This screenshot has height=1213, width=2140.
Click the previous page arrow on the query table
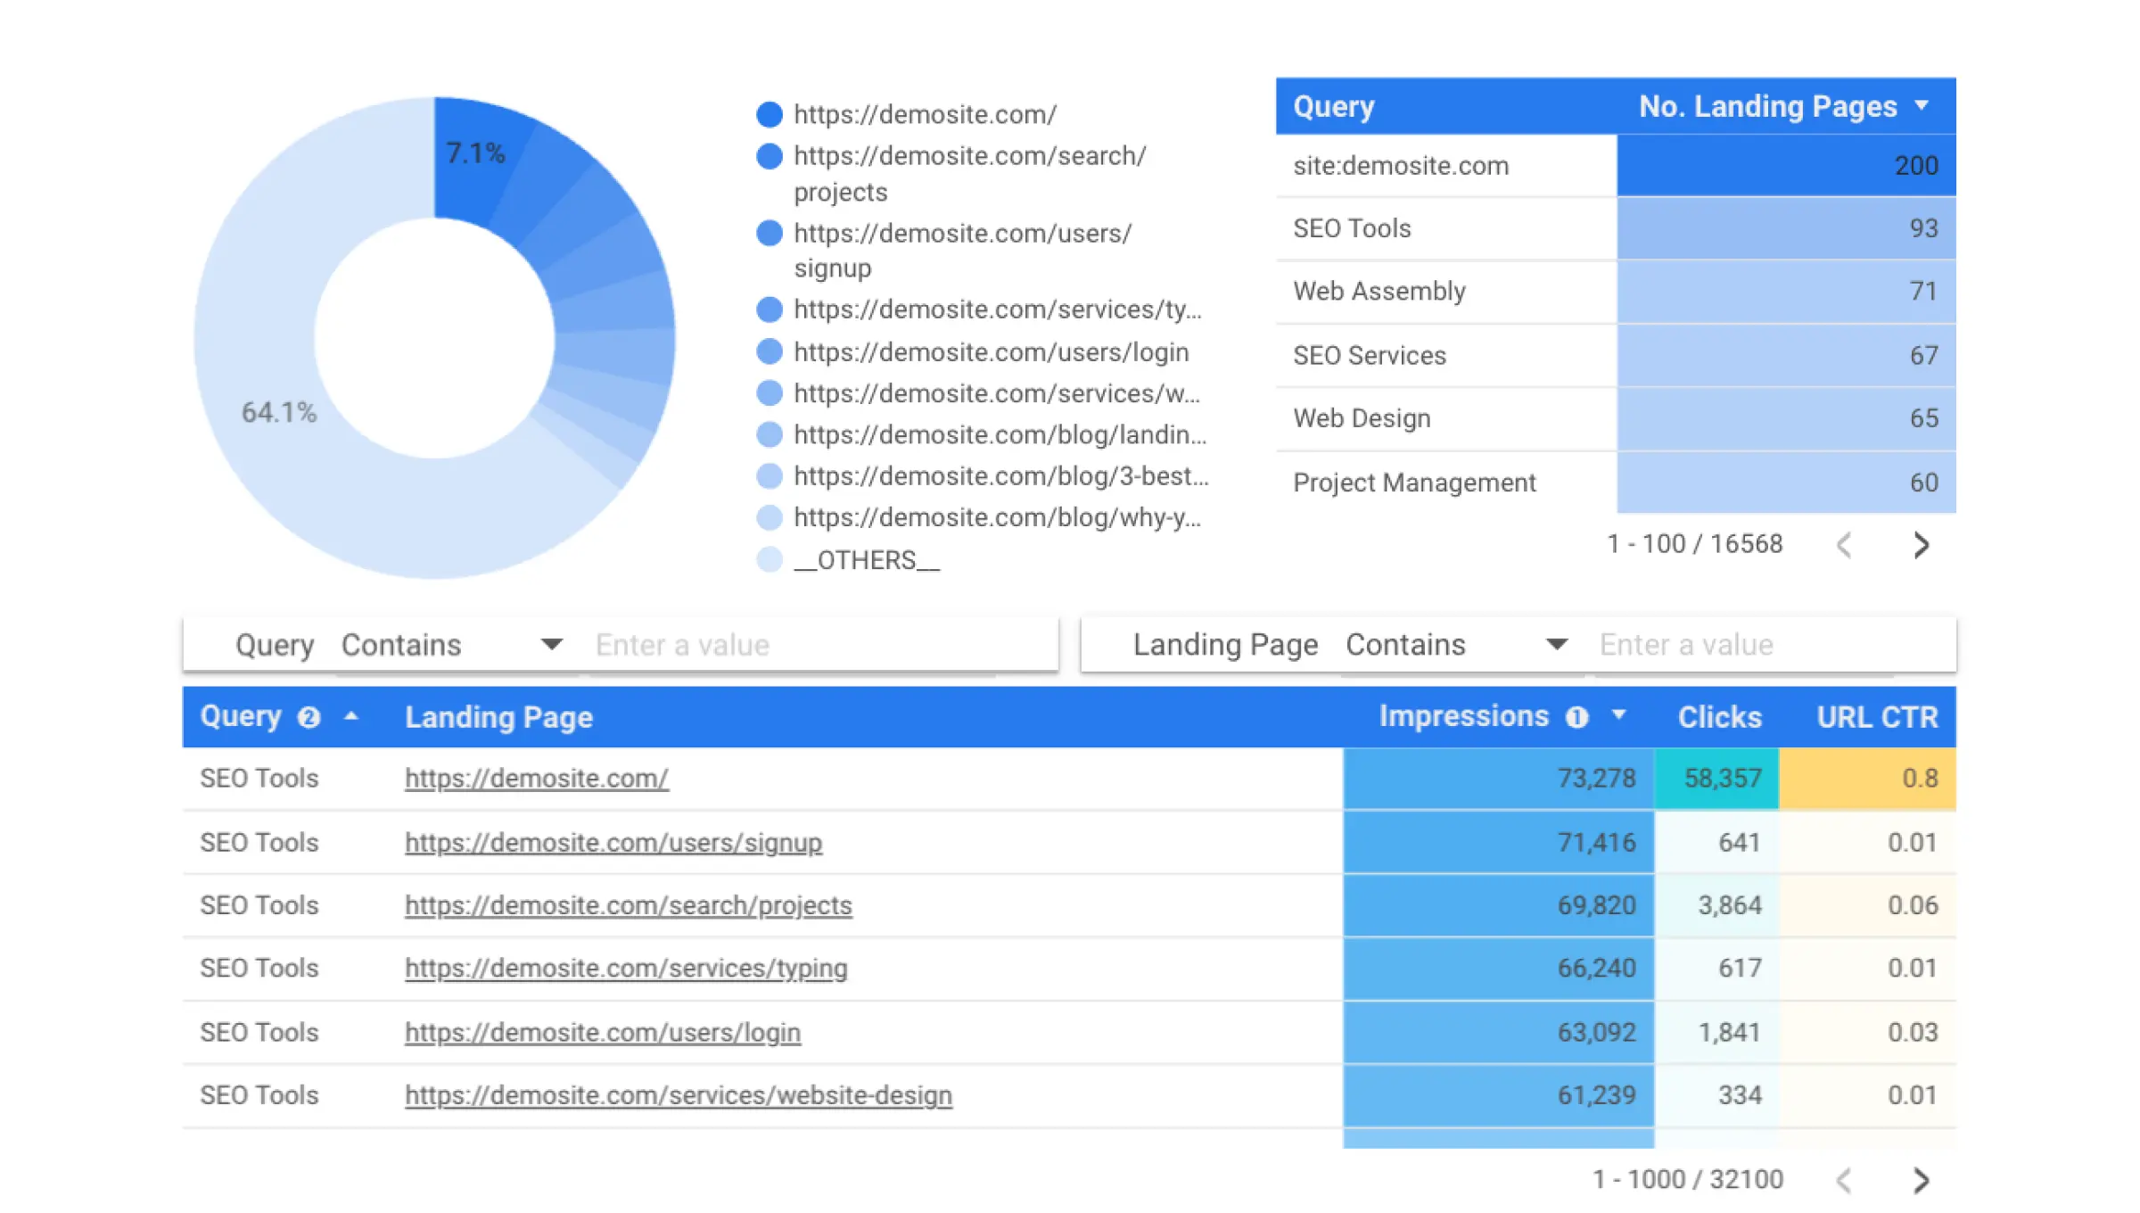click(1844, 545)
